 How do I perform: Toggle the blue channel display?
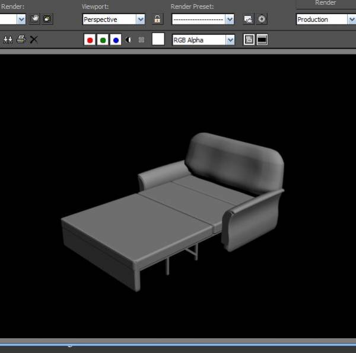tap(116, 40)
